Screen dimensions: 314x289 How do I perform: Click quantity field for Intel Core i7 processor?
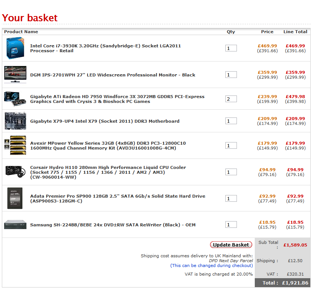click(231, 48)
